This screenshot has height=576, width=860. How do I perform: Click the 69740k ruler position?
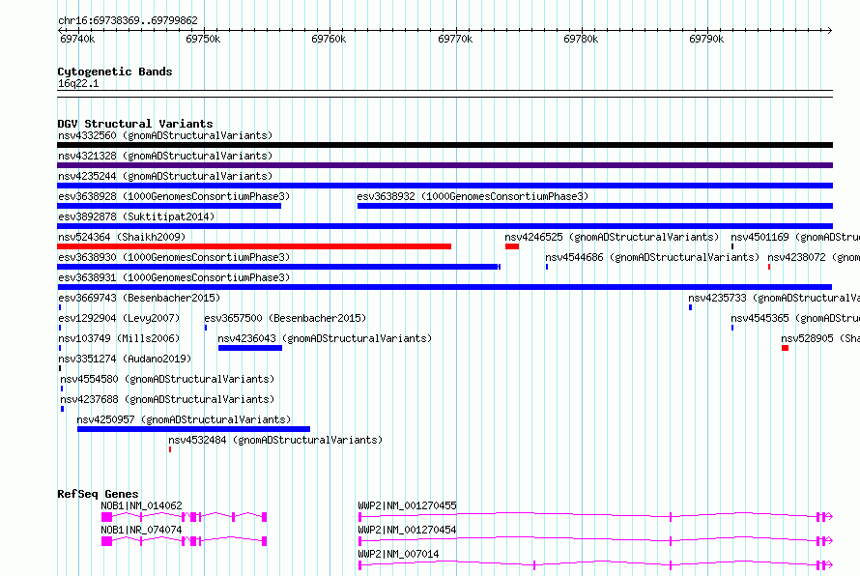77,39
